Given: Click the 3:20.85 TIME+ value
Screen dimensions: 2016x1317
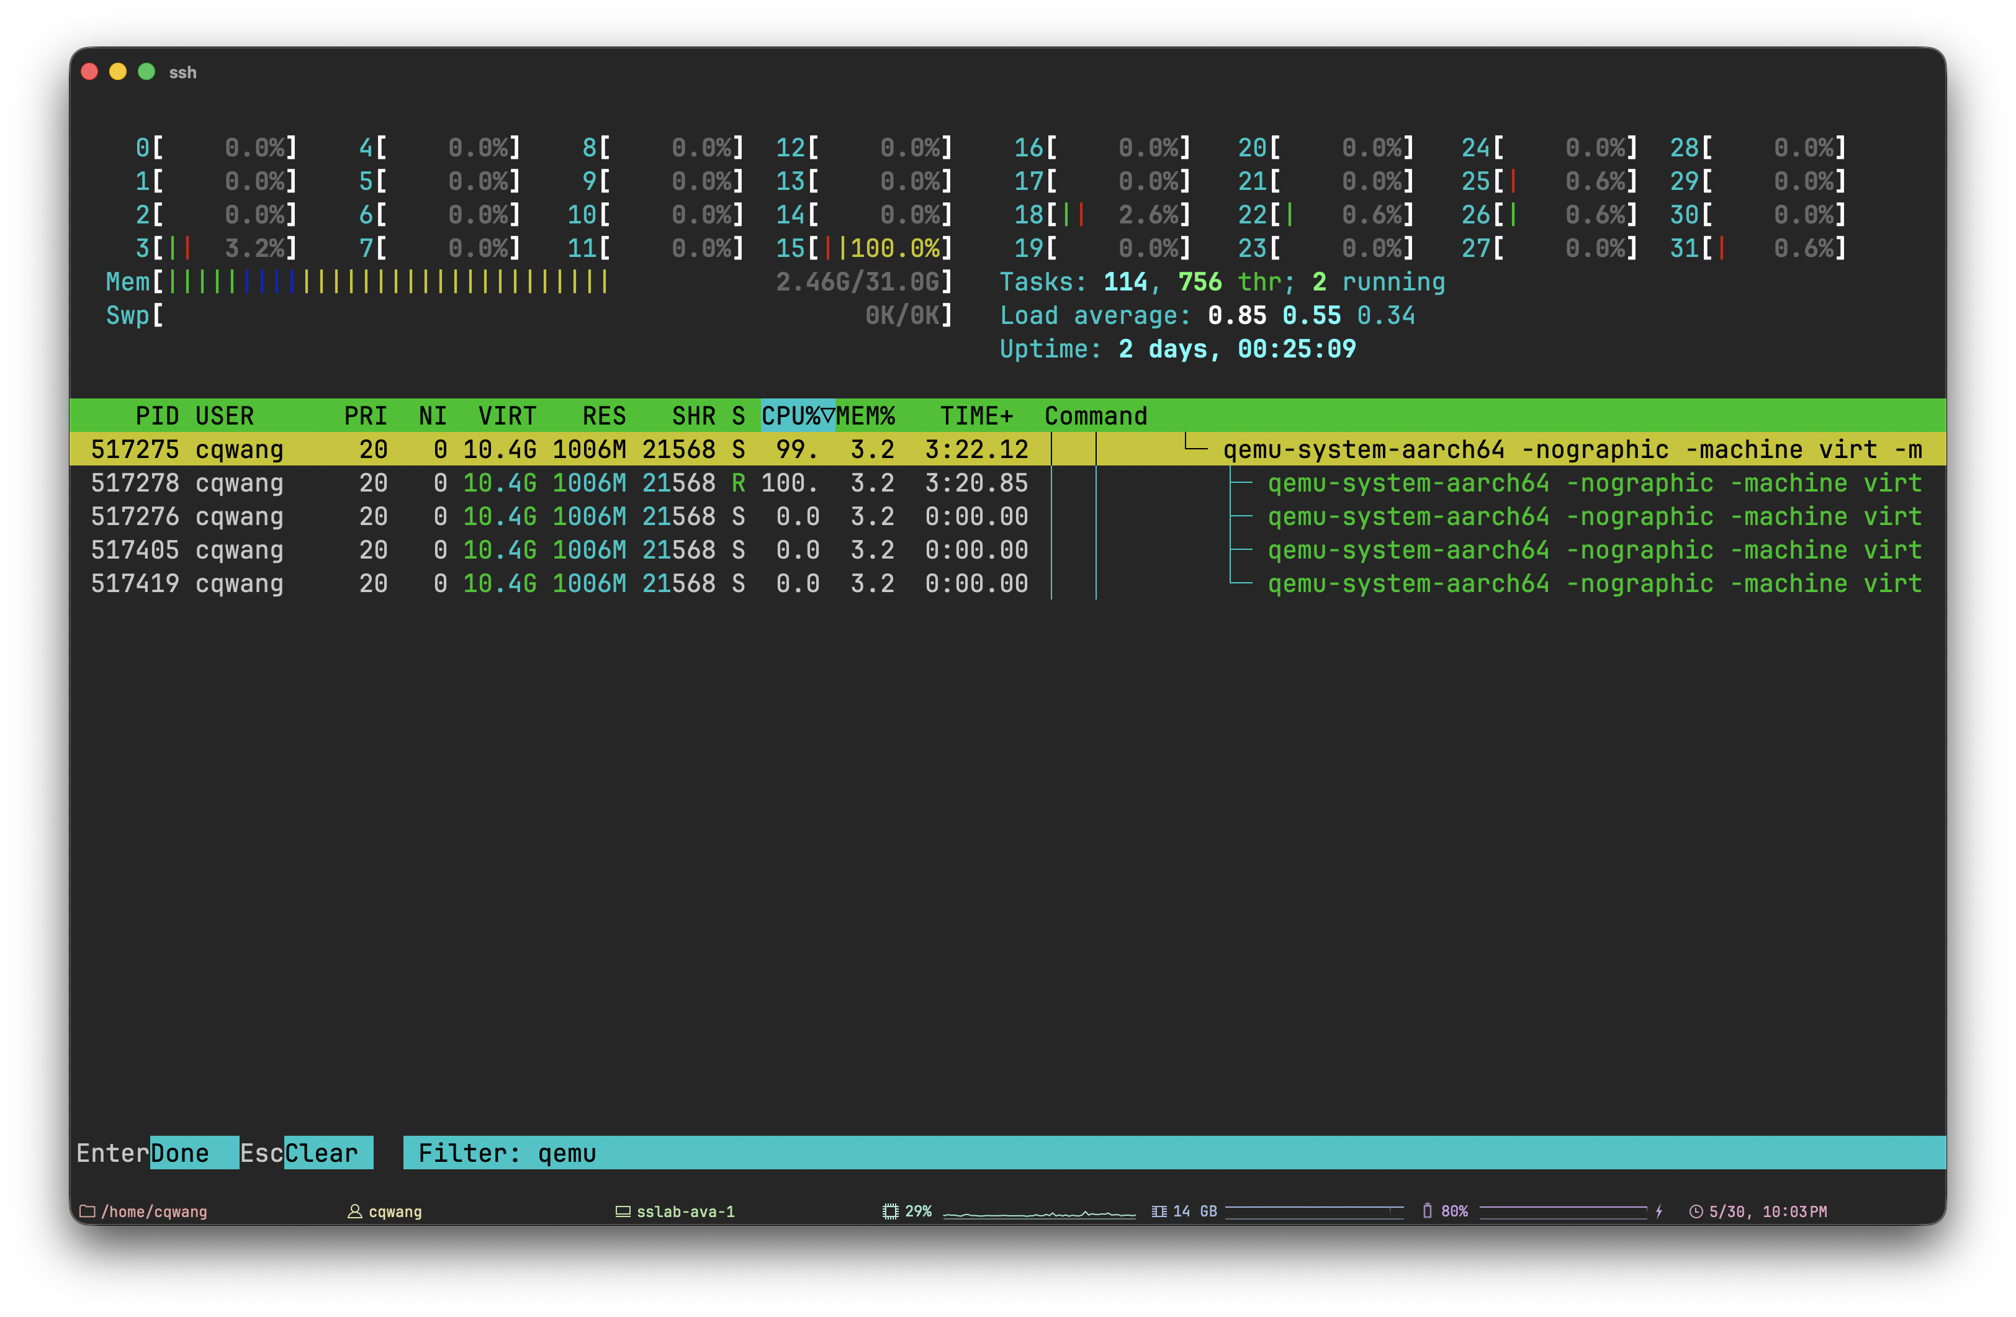Looking at the screenshot, I should tap(977, 483).
